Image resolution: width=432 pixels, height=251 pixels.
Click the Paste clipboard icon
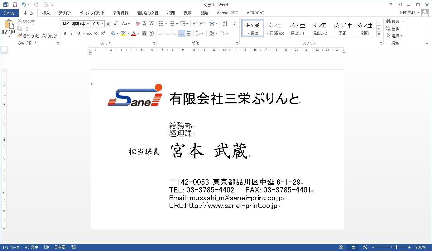pyautogui.click(x=9, y=24)
